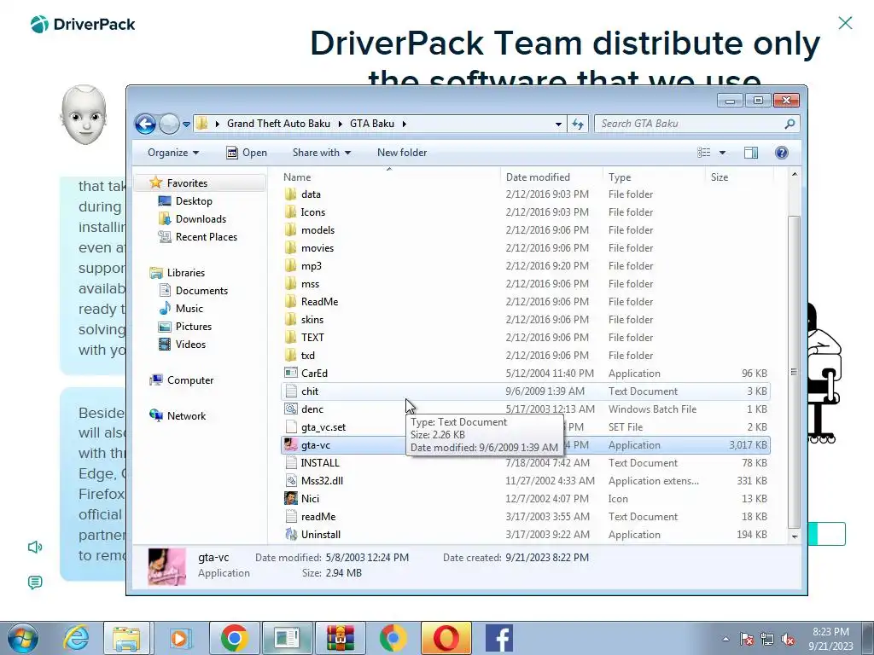874x655 pixels.
Task: Click the Explorer forward arrow button
Action: (x=169, y=124)
